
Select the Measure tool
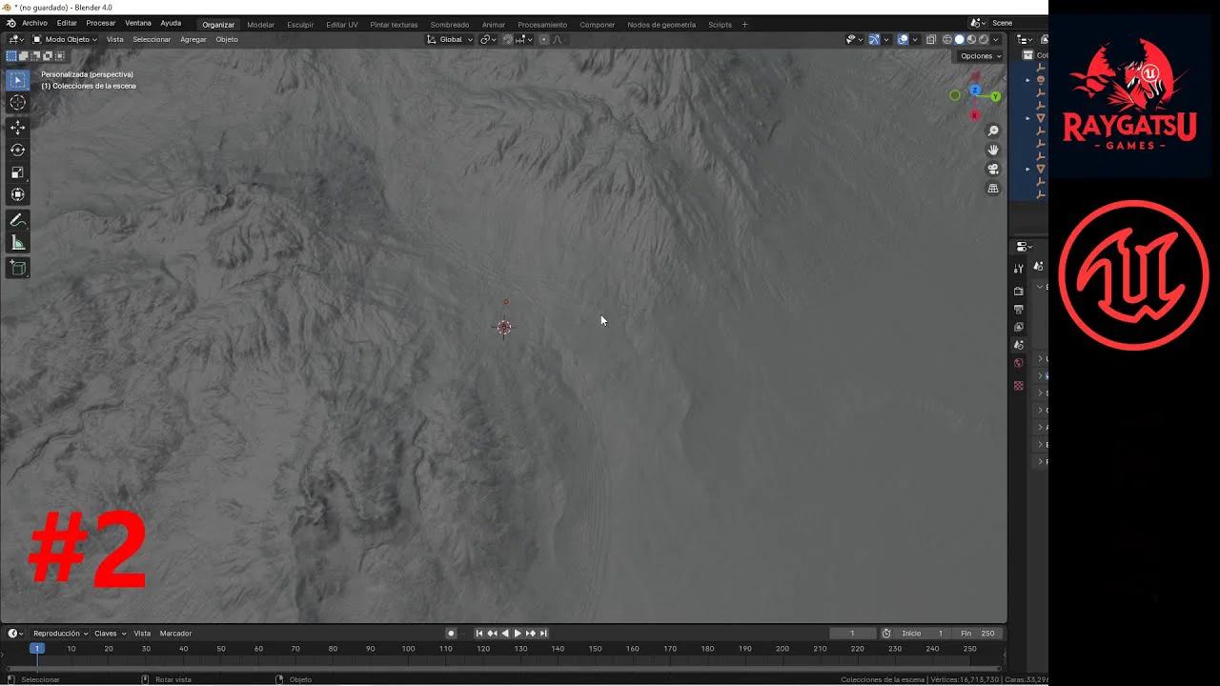17,243
